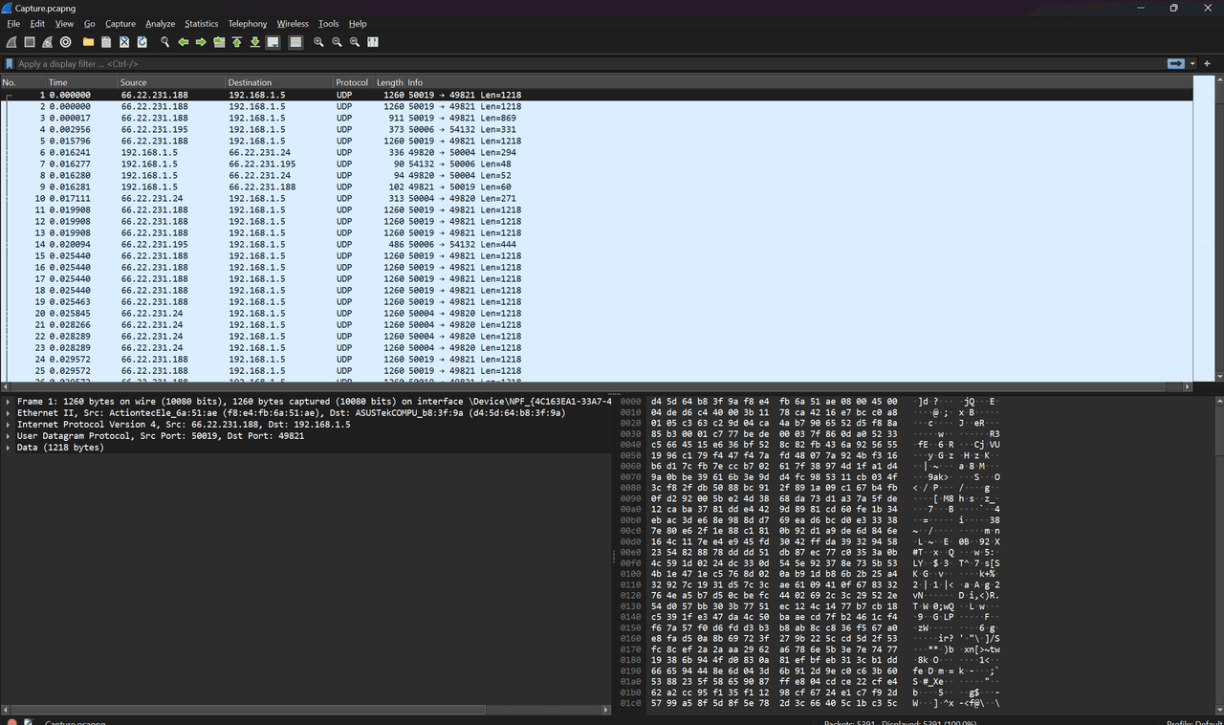Select packet number 6 in list
Viewport: 1224px width, 725px height.
click(x=597, y=152)
